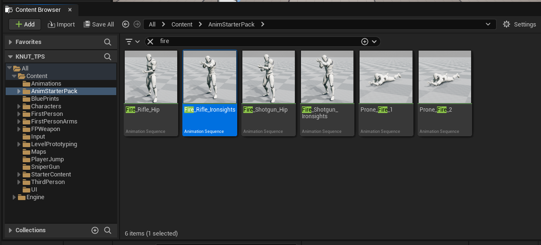Click 'All' in the breadcrumb path
This screenshot has width=541, height=245.
click(152, 24)
